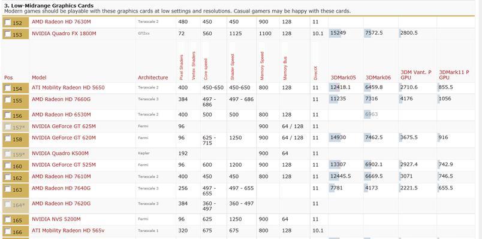Select the 1056 3DMark11 score
This screenshot has height=239, width=482.
pos(445,99)
